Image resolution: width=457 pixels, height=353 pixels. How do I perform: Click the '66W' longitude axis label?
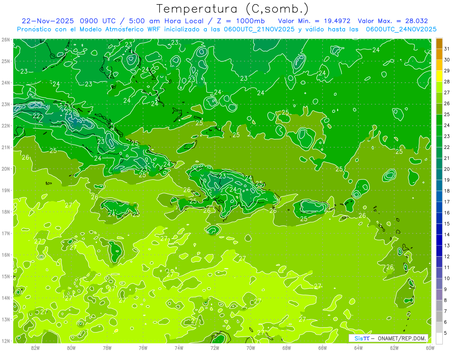coord(323,348)
